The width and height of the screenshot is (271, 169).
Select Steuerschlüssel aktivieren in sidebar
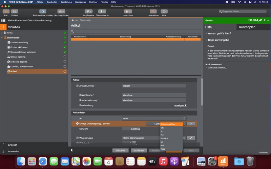coord(23,52)
